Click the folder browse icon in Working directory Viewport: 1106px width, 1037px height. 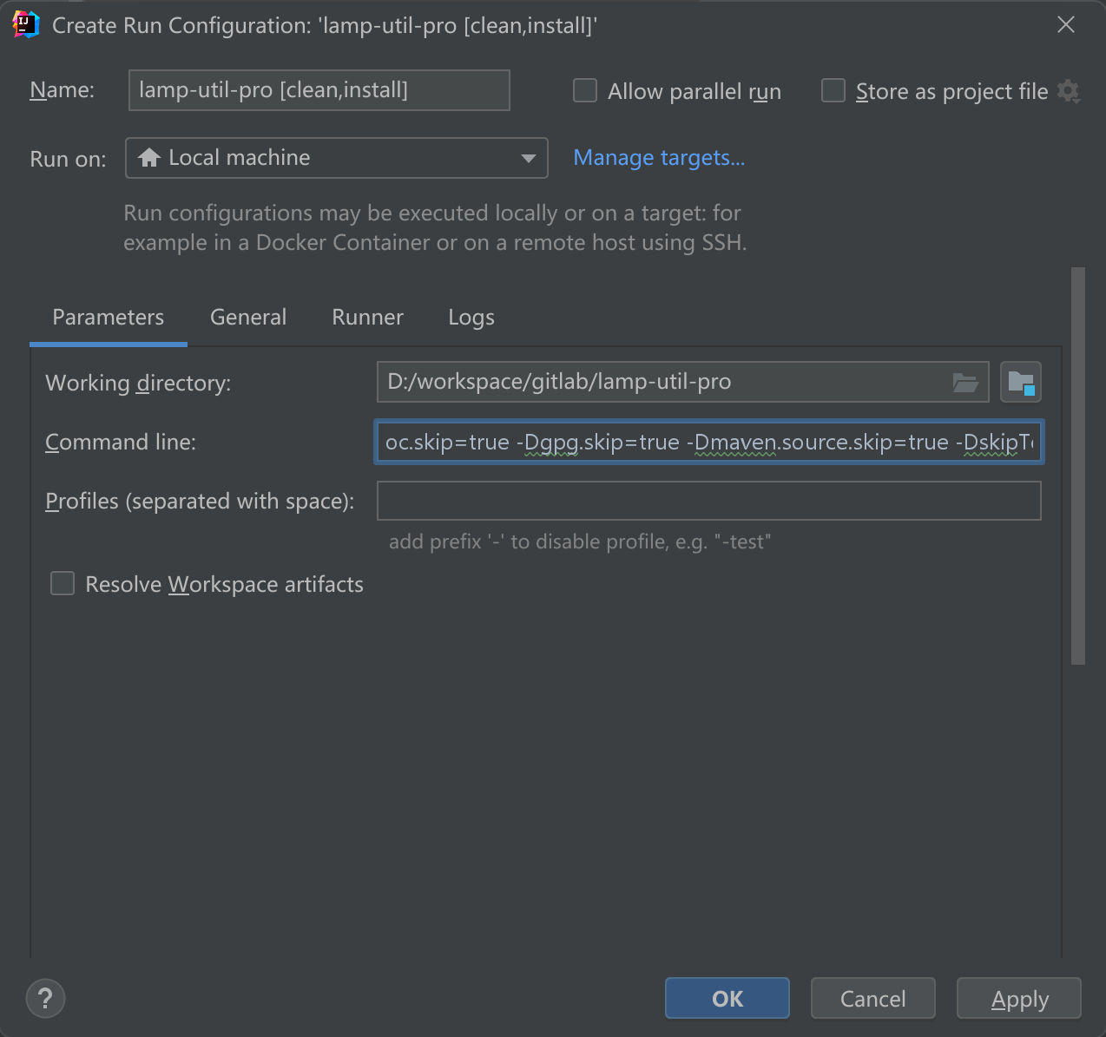coord(964,382)
